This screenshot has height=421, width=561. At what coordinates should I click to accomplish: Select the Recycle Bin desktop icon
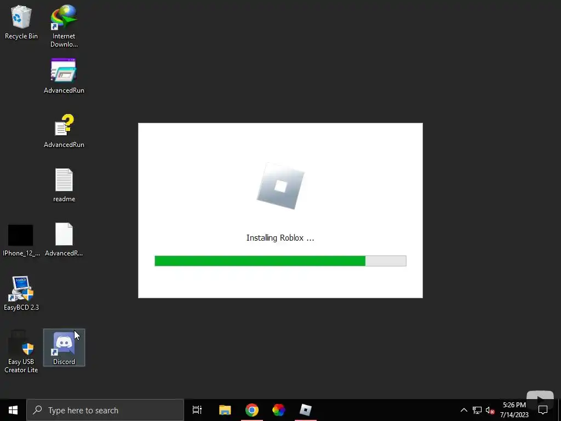(x=21, y=22)
